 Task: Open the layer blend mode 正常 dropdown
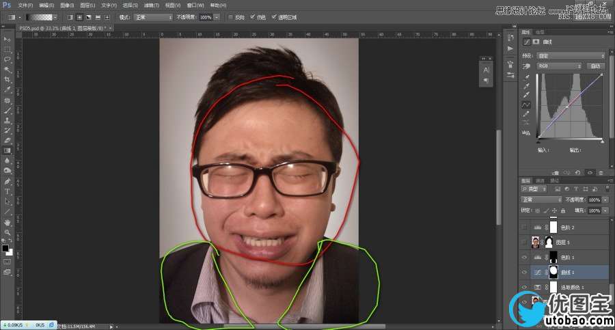(542, 200)
